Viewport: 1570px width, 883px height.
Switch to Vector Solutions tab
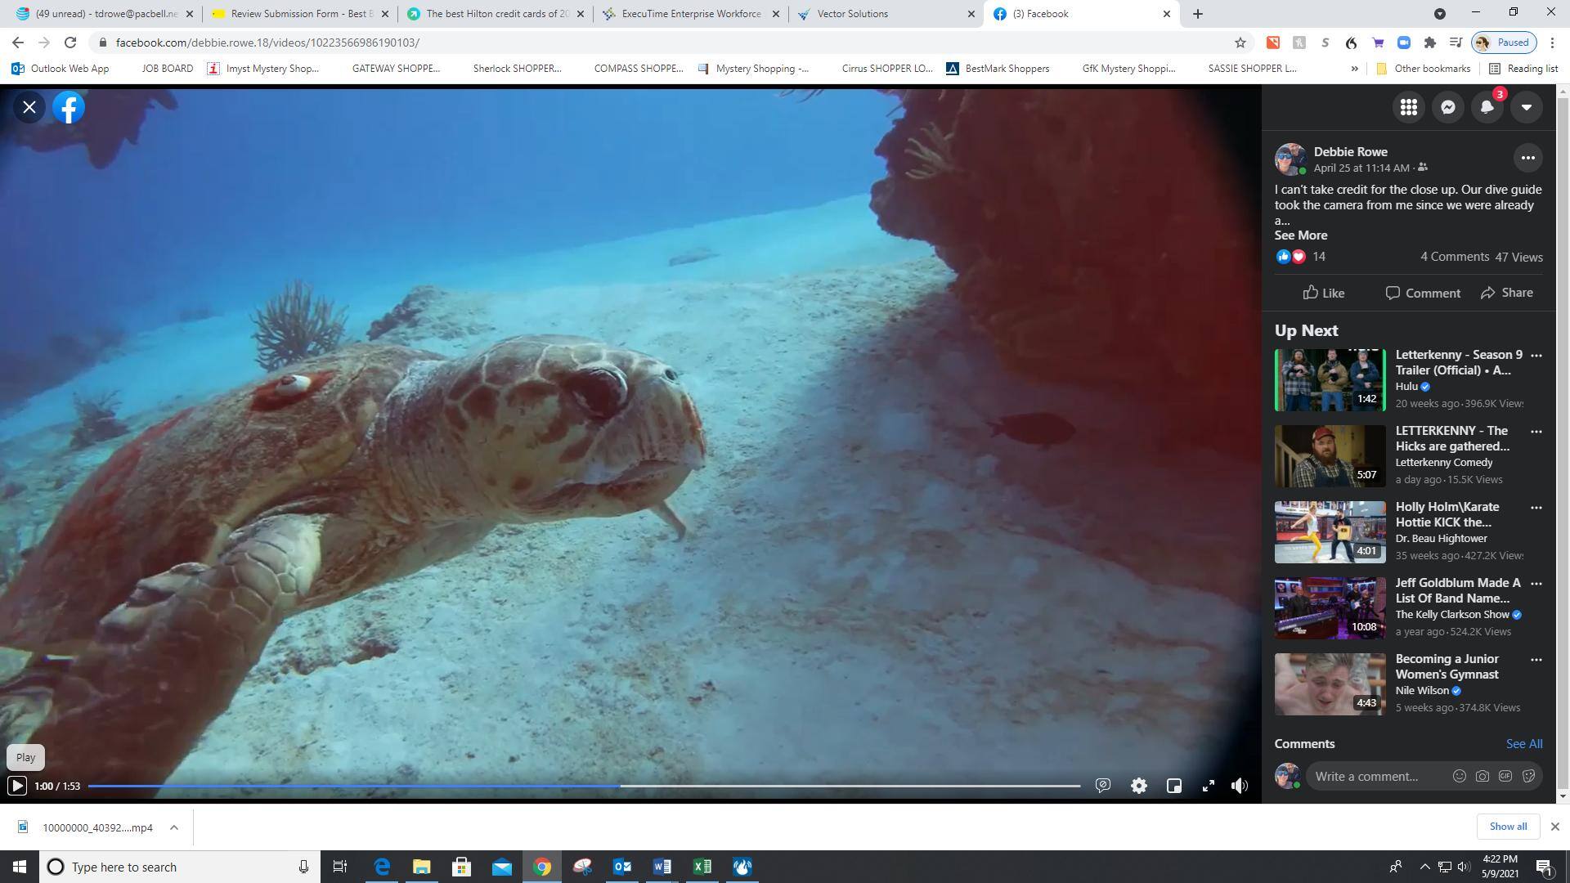pos(852,14)
